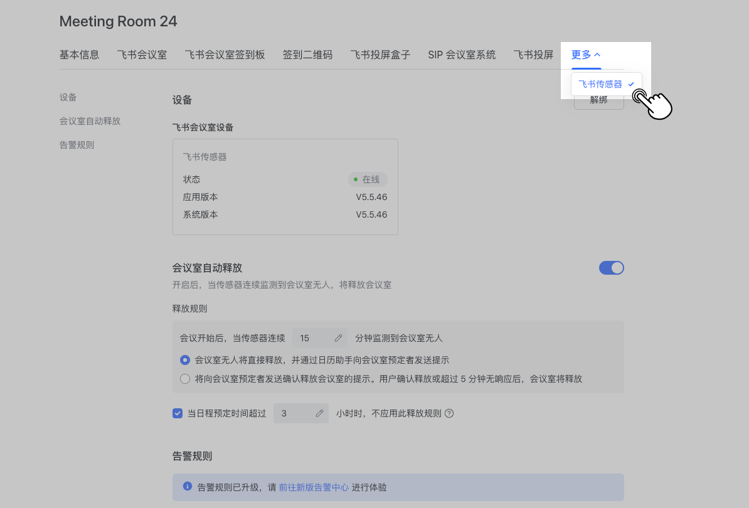Edit the 15 minutes sensor duration field

[x=319, y=338]
